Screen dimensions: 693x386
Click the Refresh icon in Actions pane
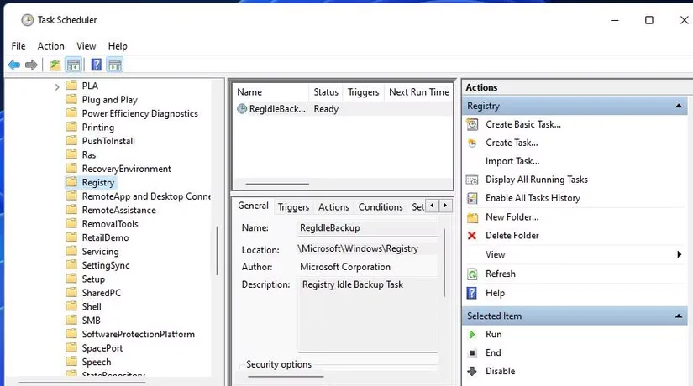click(472, 274)
